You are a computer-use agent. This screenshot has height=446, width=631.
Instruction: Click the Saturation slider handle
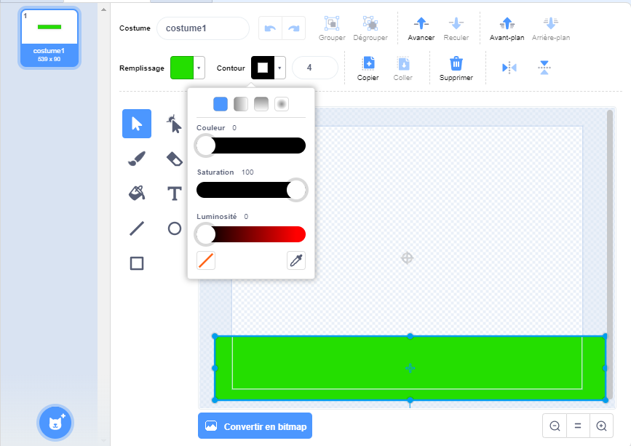click(296, 190)
